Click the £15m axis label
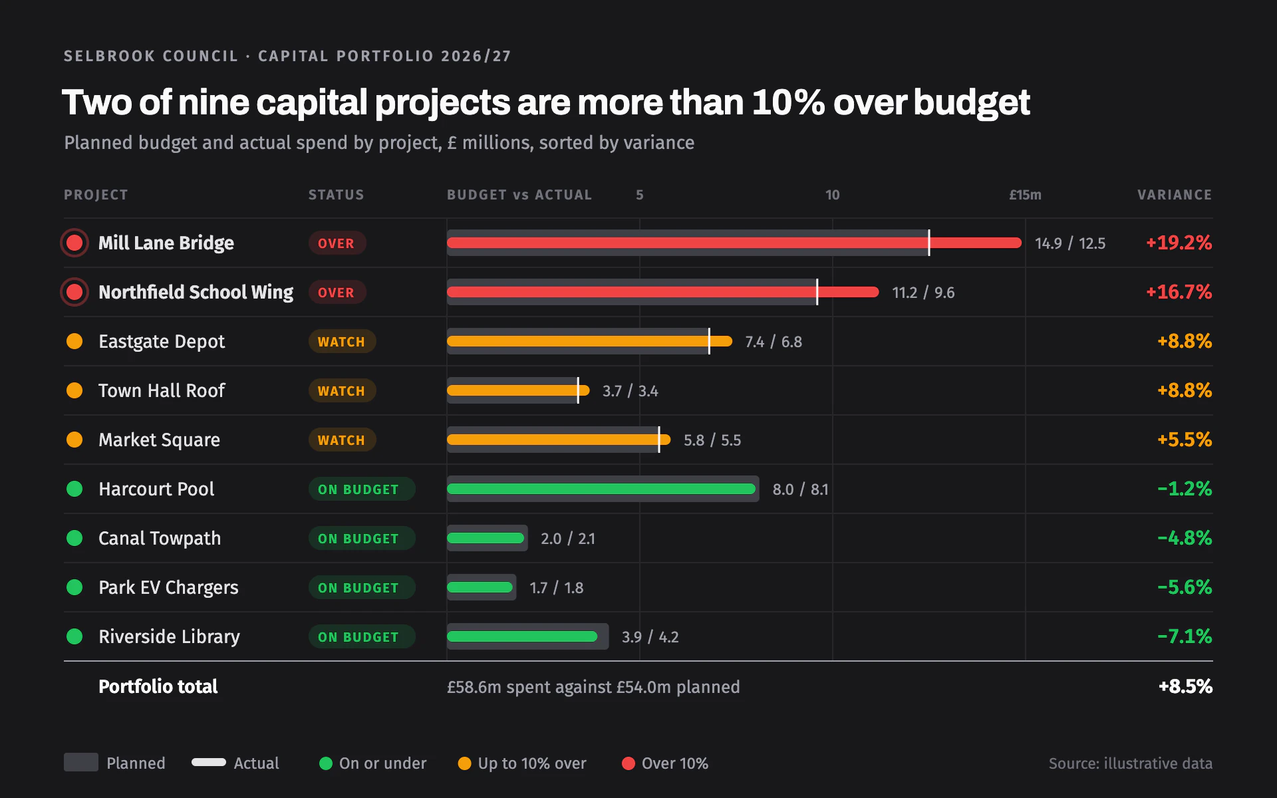 [x=1025, y=195]
